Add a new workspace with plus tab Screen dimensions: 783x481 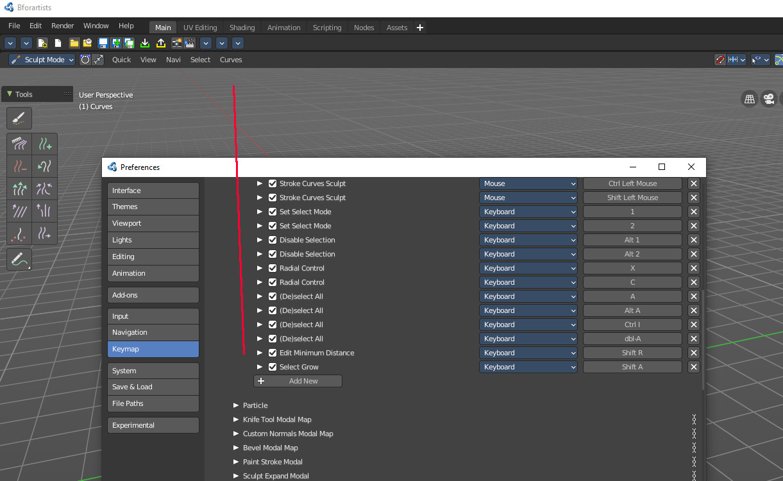click(420, 28)
